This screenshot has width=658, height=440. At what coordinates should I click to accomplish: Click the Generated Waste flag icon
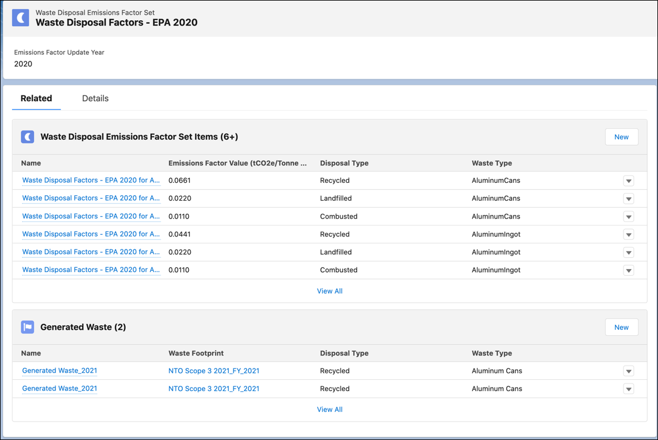[28, 327]
